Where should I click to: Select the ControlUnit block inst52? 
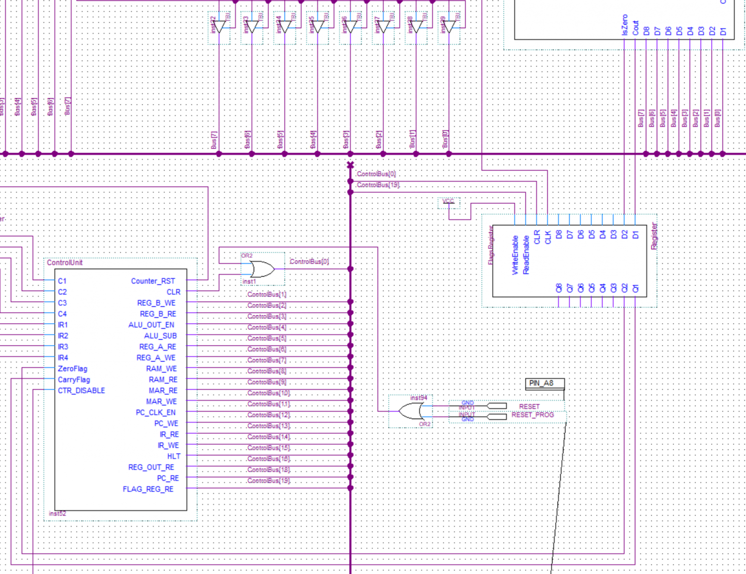coord(120,389)
